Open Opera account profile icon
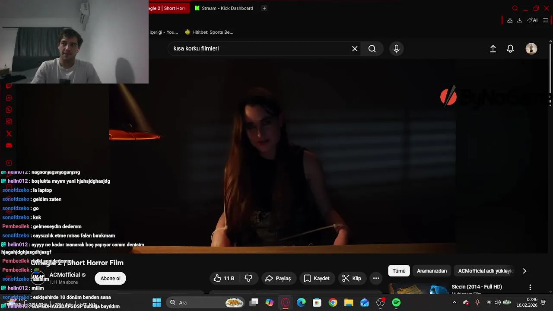This screenshot has height=311, width=553. [x=510, y=20]
